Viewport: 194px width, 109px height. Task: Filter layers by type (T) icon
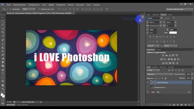click(x=176, y=70)
